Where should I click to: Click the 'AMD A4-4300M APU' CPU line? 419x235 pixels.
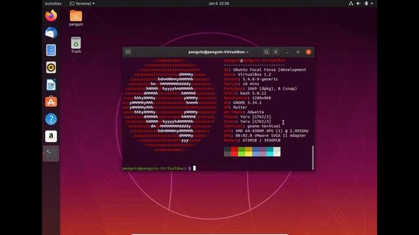272,131
